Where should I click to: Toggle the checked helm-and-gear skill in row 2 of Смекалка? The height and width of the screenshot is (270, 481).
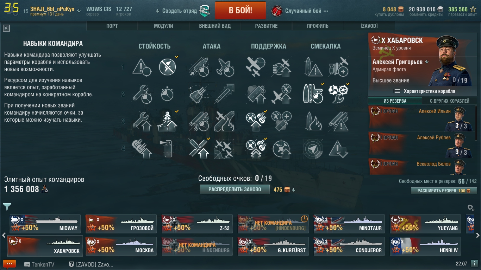[338, 94]
